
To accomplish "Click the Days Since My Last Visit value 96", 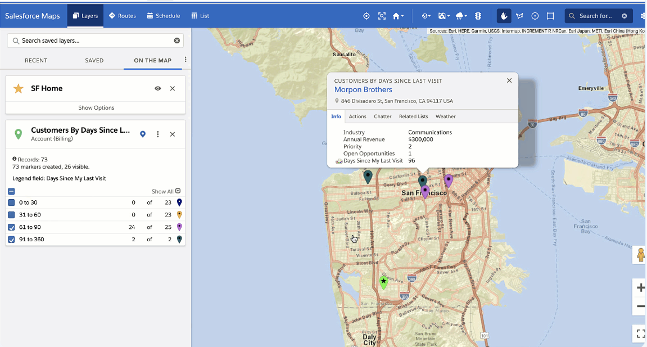I will pos(411,160).
